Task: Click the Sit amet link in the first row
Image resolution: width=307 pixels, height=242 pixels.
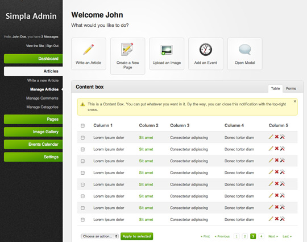Action: (x=146, y=138)
